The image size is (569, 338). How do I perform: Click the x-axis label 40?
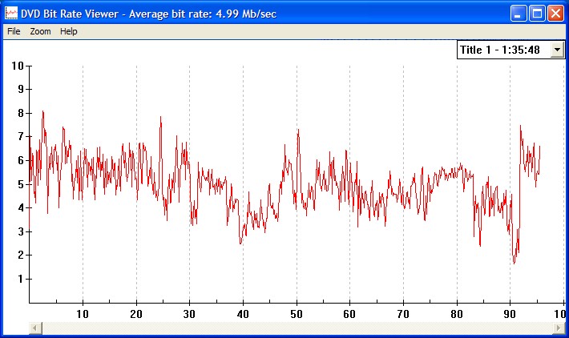243,314
